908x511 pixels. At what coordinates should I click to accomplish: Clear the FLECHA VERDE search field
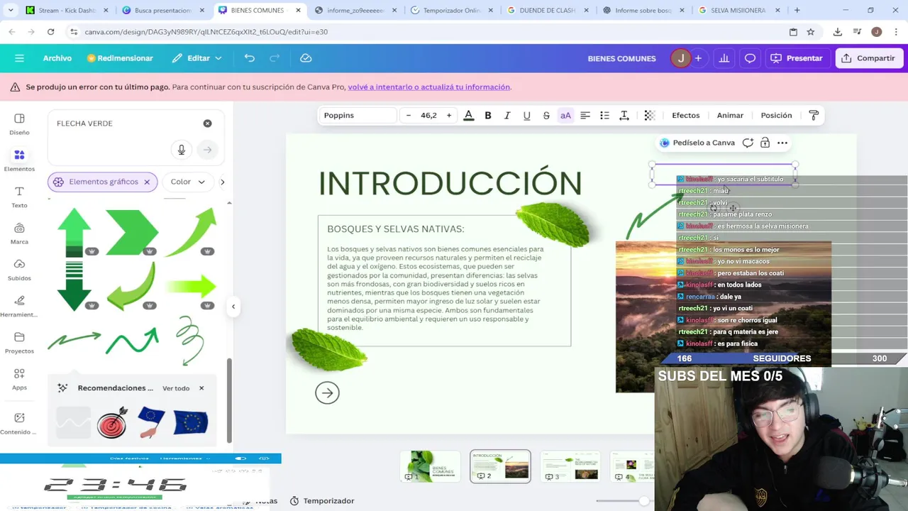[x=207, y=123]
